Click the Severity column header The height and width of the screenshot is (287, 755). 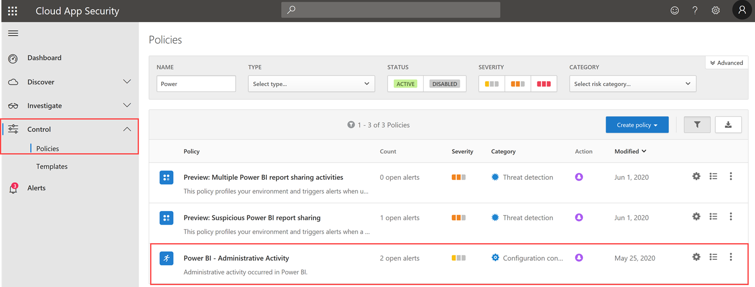pyautogui.click(x=462, y=151)
